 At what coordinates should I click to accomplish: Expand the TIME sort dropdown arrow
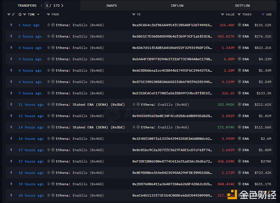[x=24, y=15]
